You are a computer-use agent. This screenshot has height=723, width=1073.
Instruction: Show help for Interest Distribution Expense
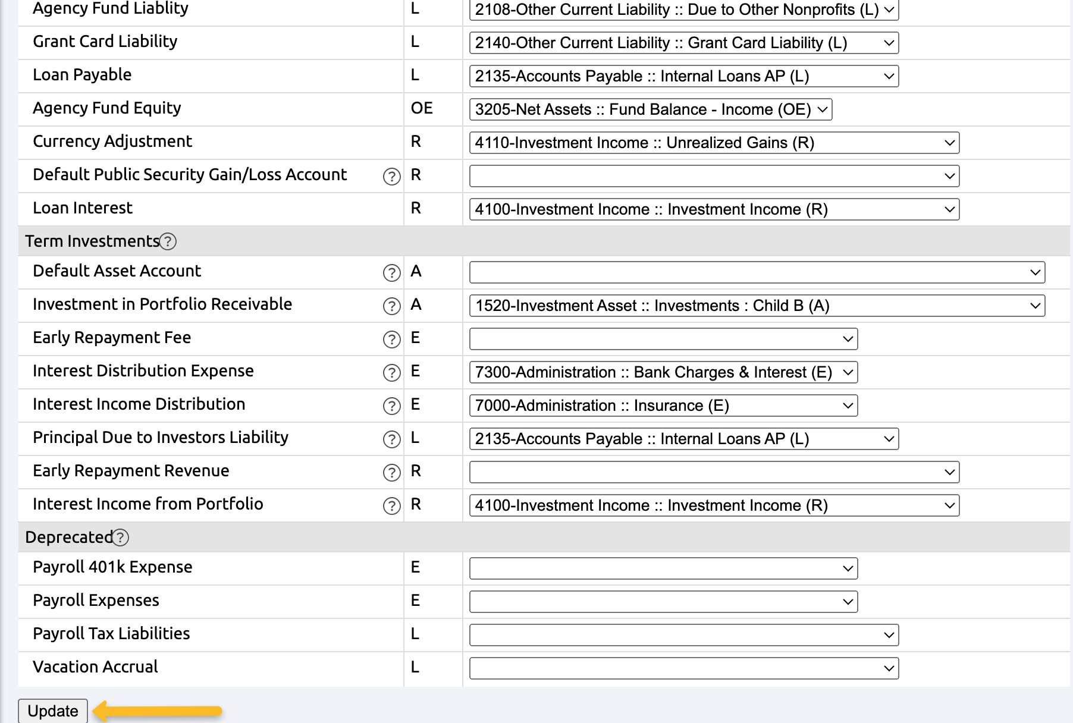pos(391,373)
